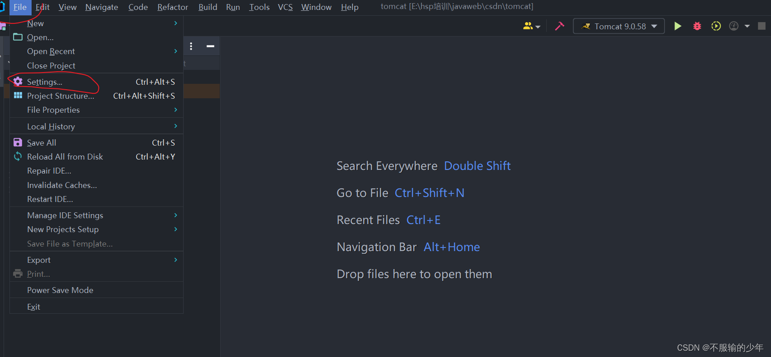The height and width of the screenshot is (357, 771).
Task: Open the Run menu
Action: [233, 7]
